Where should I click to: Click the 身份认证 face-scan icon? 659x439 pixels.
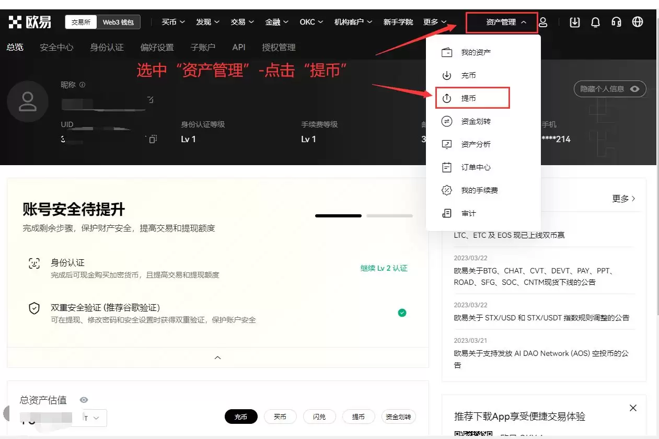tap(34, 263)
